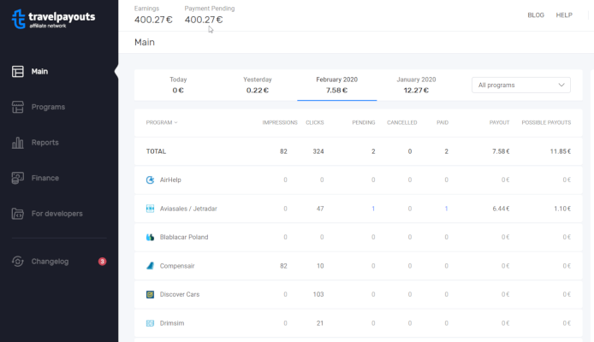Click Aviasales possible payout 1.10€
The image size is (594, 342).
[562, 209]
